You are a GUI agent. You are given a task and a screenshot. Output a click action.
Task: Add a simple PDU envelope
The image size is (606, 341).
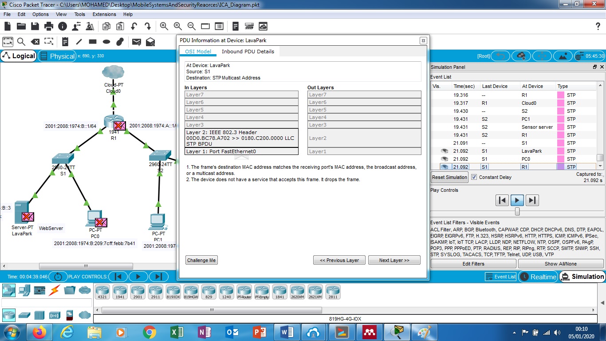[137, 42]
